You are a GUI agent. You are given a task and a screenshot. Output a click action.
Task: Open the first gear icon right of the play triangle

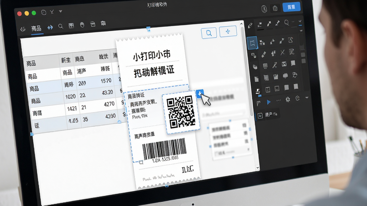(x=288, y=99)
